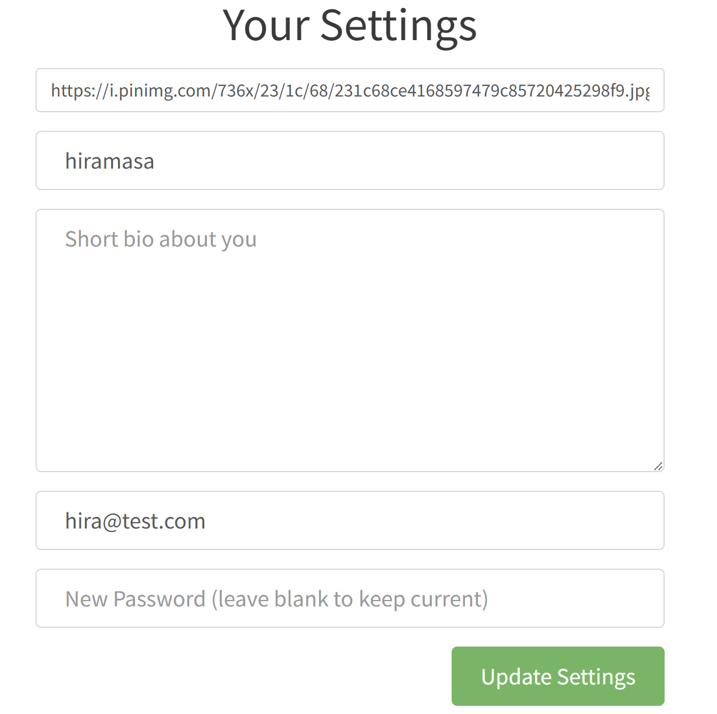Submit the form with Update Settings
Image resolution: width=717 pixels, height=714 pixels.
[x=558, y=676]
